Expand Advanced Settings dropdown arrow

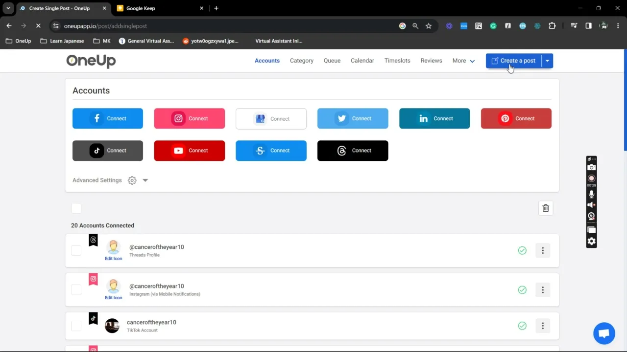[145, 180]
